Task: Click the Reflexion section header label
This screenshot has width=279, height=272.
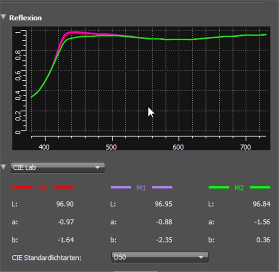Action: (x=25, y=18)
